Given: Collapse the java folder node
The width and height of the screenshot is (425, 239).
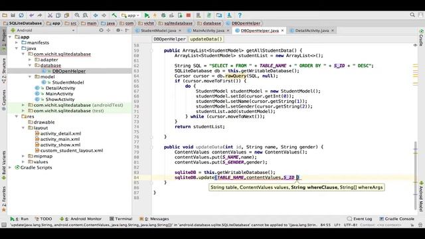Looking at the screenshot, I should point(17,48).
